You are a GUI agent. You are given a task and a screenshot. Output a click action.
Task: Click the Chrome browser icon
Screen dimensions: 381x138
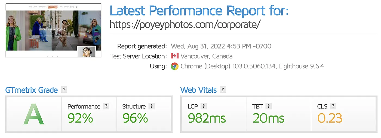click(x=174, y=66)
